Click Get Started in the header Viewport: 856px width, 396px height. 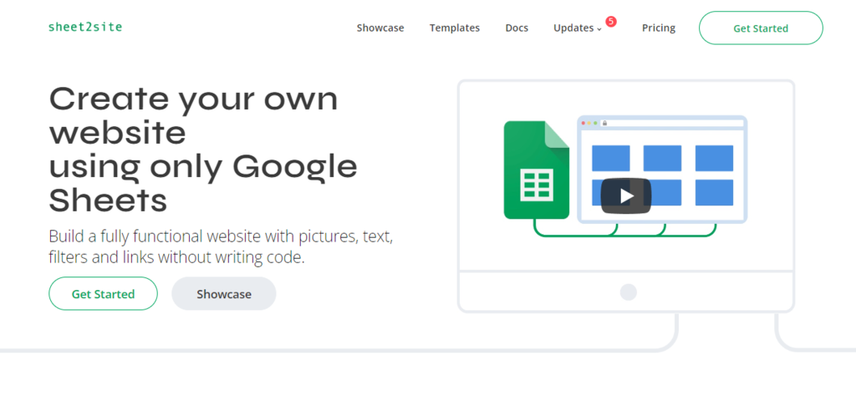(761, 28)
